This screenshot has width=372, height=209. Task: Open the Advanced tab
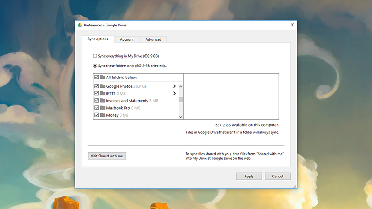153,39
